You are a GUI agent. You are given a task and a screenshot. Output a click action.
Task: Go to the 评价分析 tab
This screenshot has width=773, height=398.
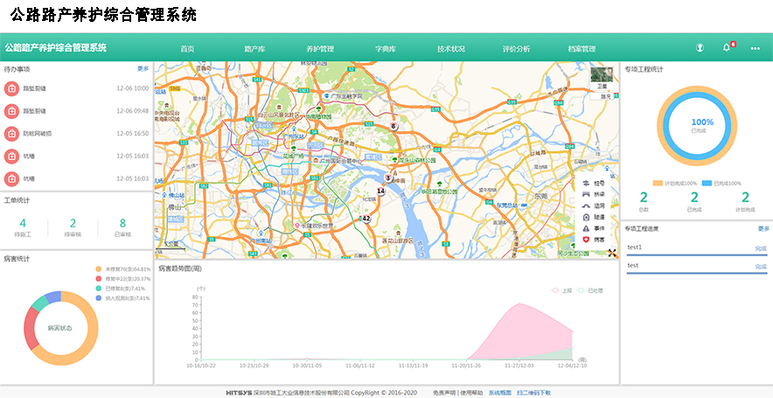[516, 49]
